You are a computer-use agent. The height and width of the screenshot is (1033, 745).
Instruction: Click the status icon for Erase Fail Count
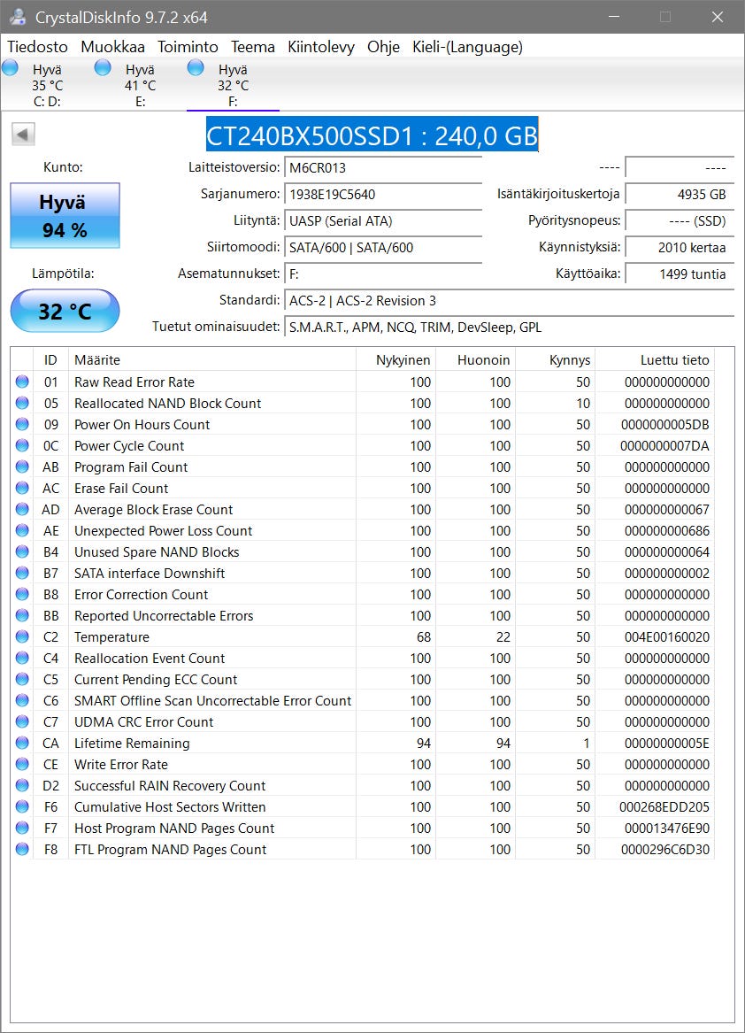click(x=22, y=488)
